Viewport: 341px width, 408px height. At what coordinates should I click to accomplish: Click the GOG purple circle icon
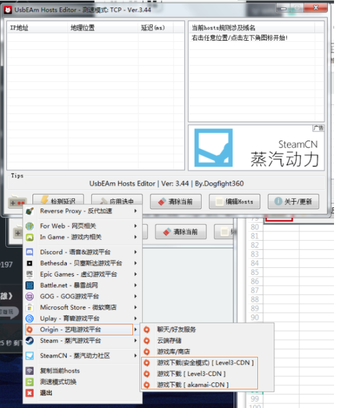30,296
